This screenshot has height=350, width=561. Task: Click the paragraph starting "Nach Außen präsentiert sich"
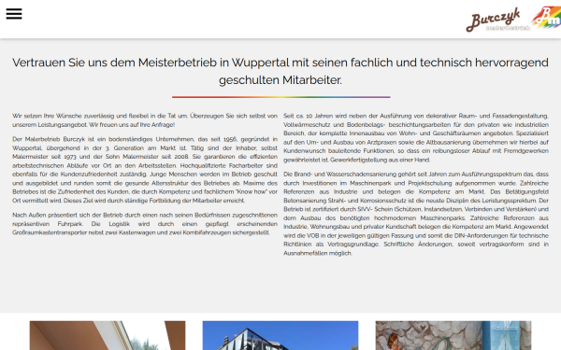click(x=145, y=224)
